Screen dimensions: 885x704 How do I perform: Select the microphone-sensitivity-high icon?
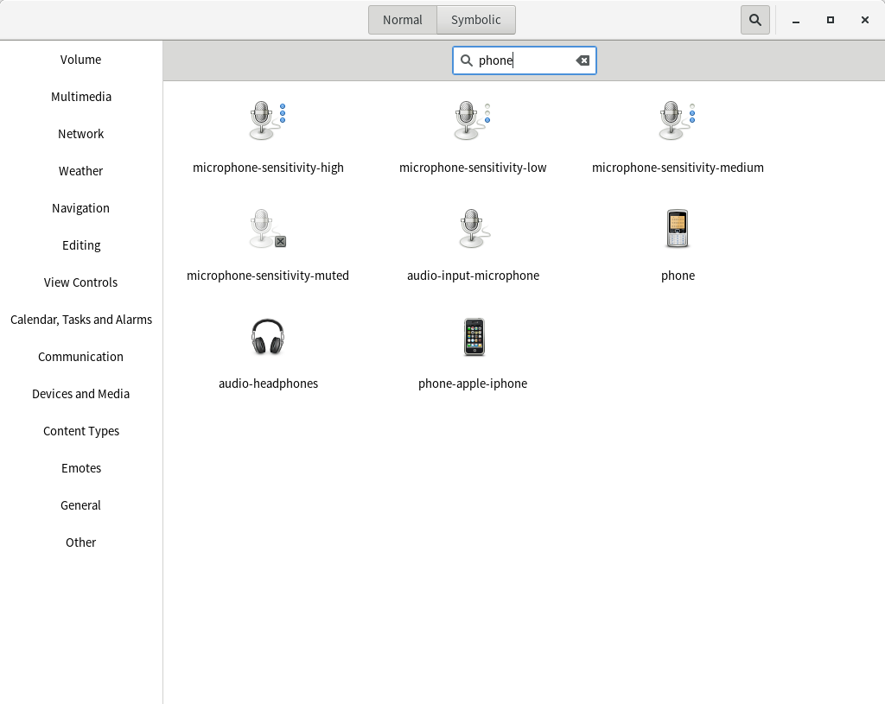(x=268, y=120)
